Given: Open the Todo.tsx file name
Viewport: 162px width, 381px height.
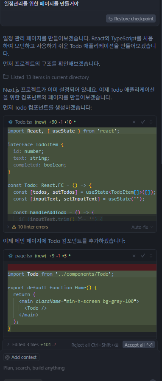Looking at the screenshot, I should (x=24, y=122).
